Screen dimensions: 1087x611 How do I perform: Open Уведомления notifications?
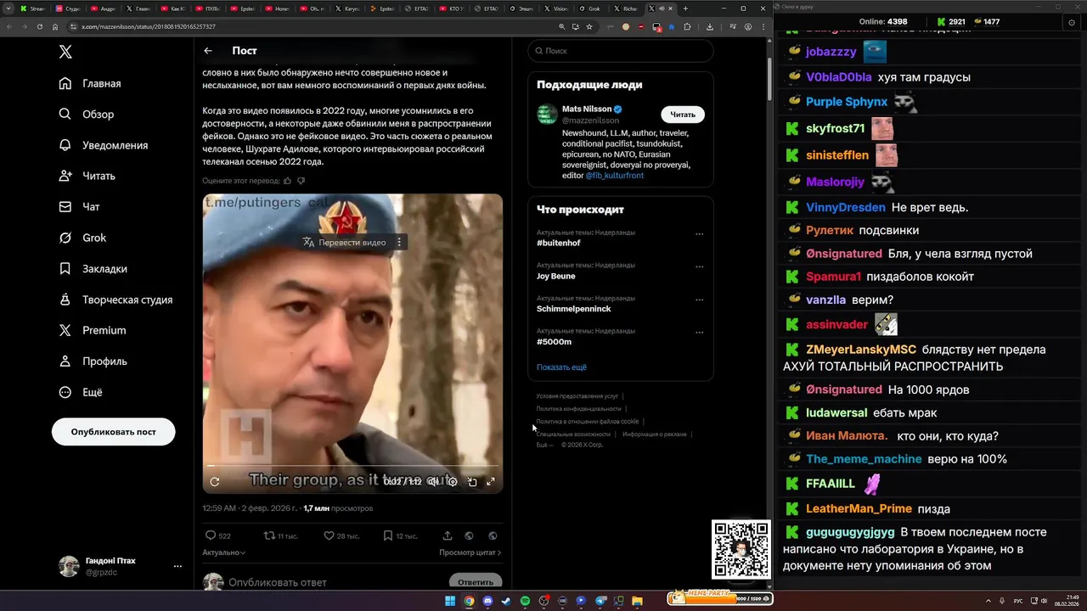(x=104, y=145)
